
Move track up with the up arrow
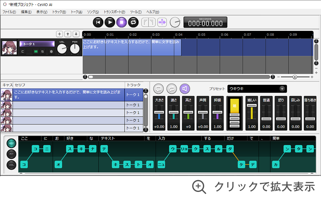click(x=68, y=34)
